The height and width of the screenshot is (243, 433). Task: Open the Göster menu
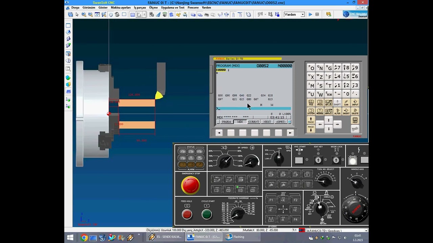pyautogui.click(x=103, y=7)
